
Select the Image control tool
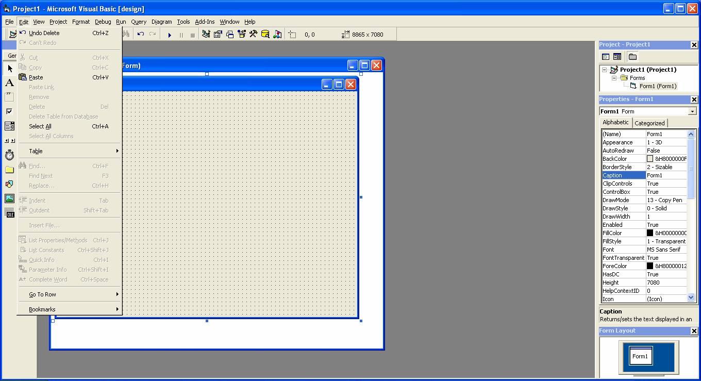click(9, 198)
